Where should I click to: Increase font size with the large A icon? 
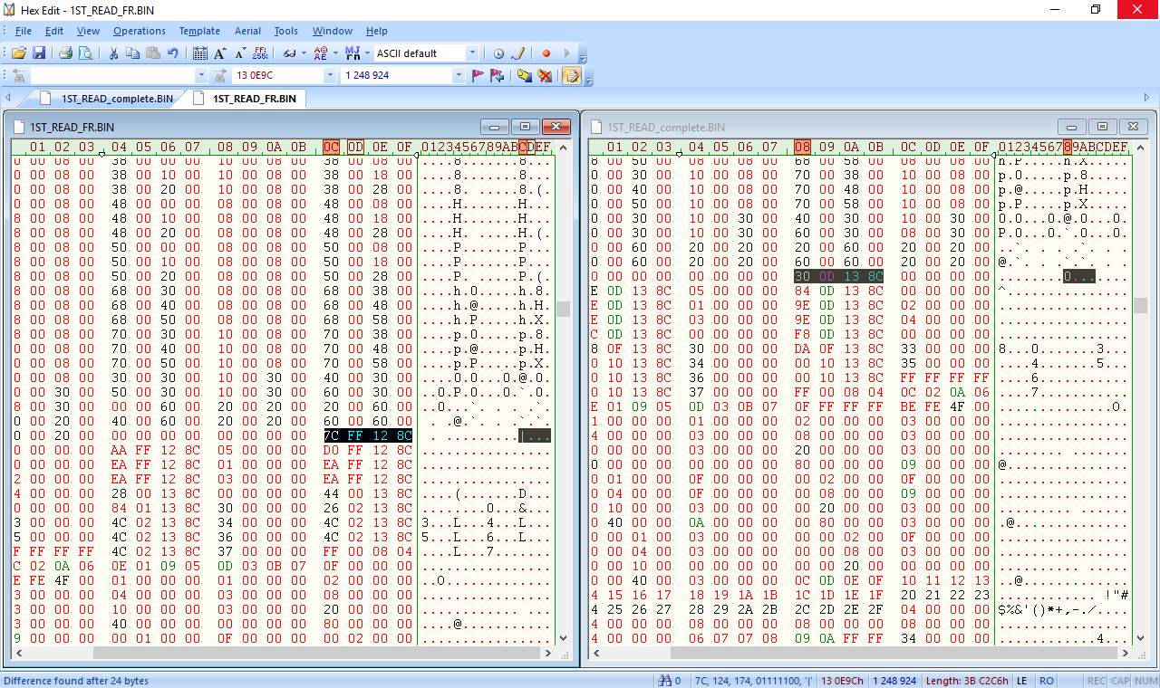click(x=220, y=53)
